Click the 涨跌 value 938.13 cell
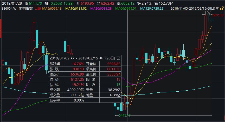Screen dimensions: 225x122 (x=74, y=69)
